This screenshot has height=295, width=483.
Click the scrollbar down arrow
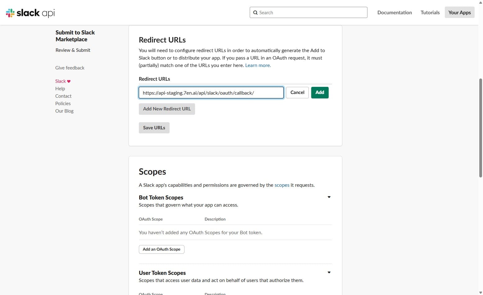(481, 293)
